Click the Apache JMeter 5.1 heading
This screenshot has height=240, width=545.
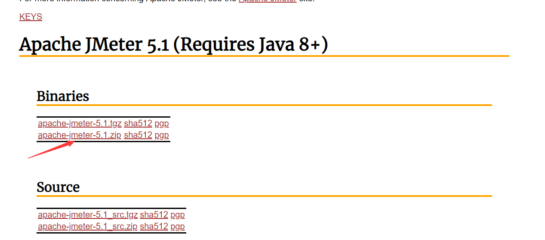[174, 44]
